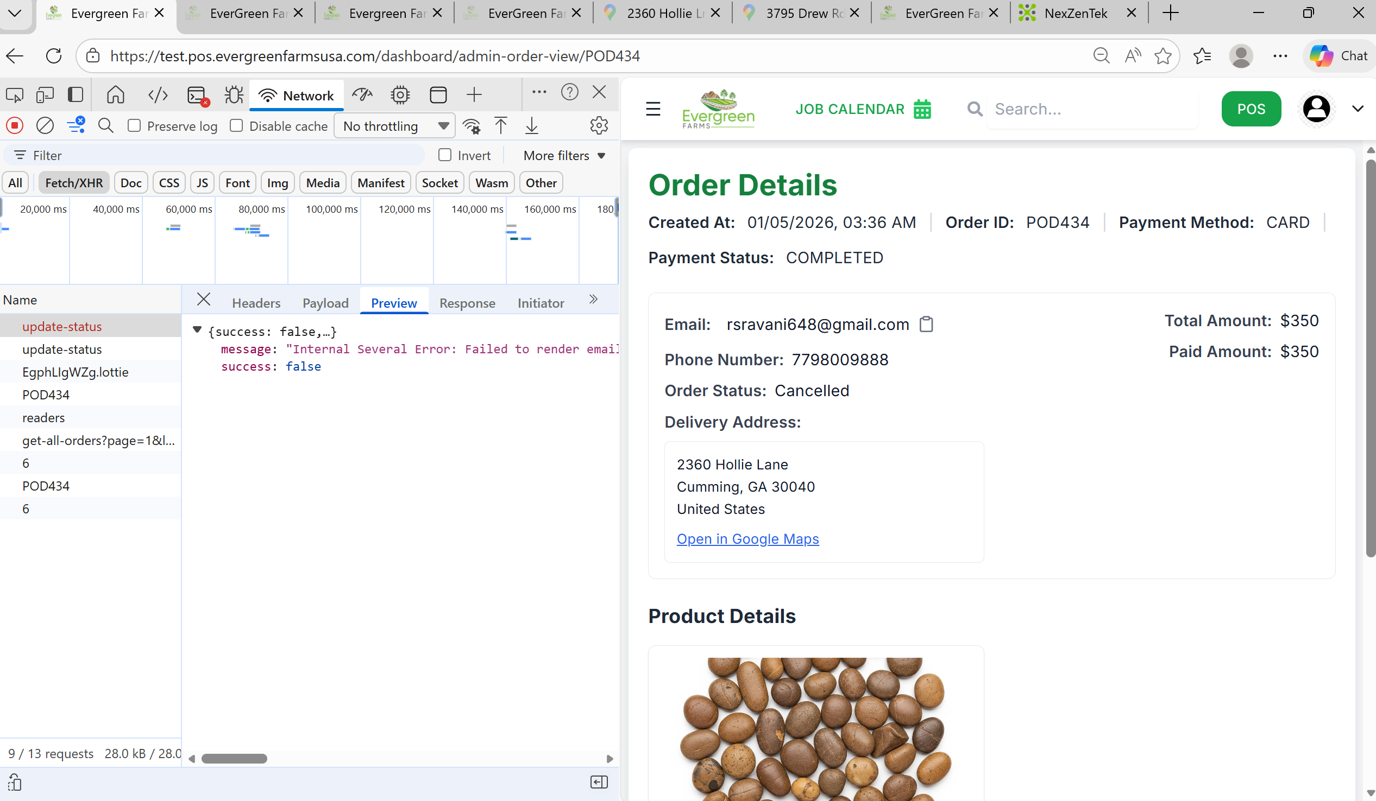Viewport: 1376px width, 801px height.
Task: Check the Disable cache option
Action: [x=236, y=126]
